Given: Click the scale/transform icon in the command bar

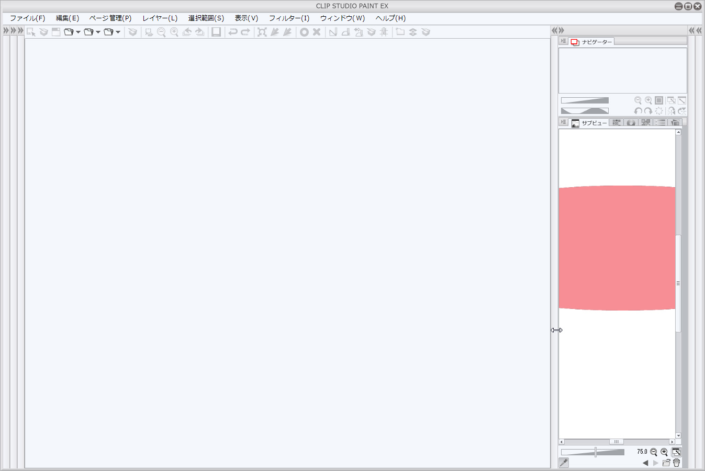Looking at the screenshot, I should click(x=262, y=32).
